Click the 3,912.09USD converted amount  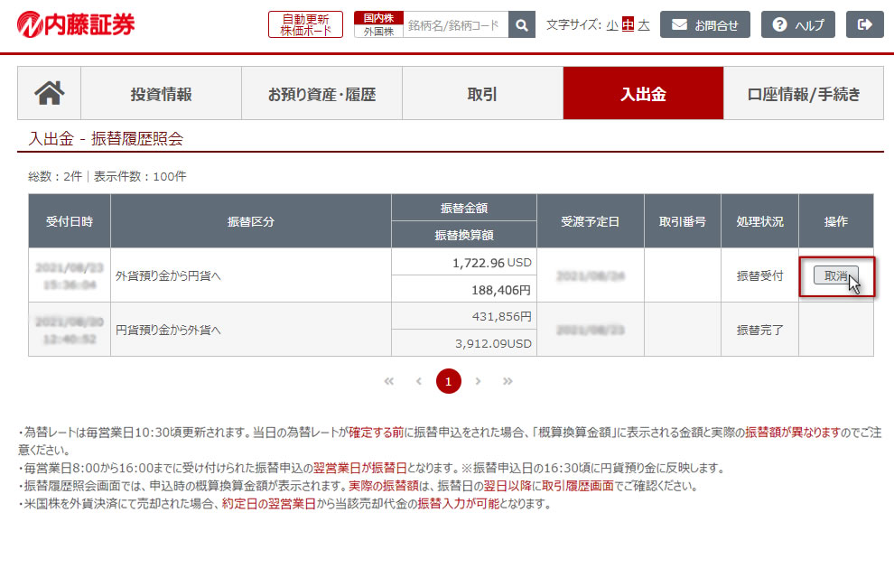coord(464,343)
